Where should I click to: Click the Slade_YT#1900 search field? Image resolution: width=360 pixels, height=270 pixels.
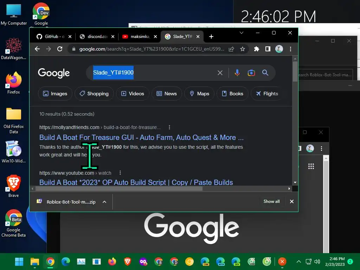152,73
